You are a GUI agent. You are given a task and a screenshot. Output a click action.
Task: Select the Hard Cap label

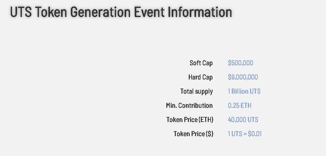tap(200, 77)
